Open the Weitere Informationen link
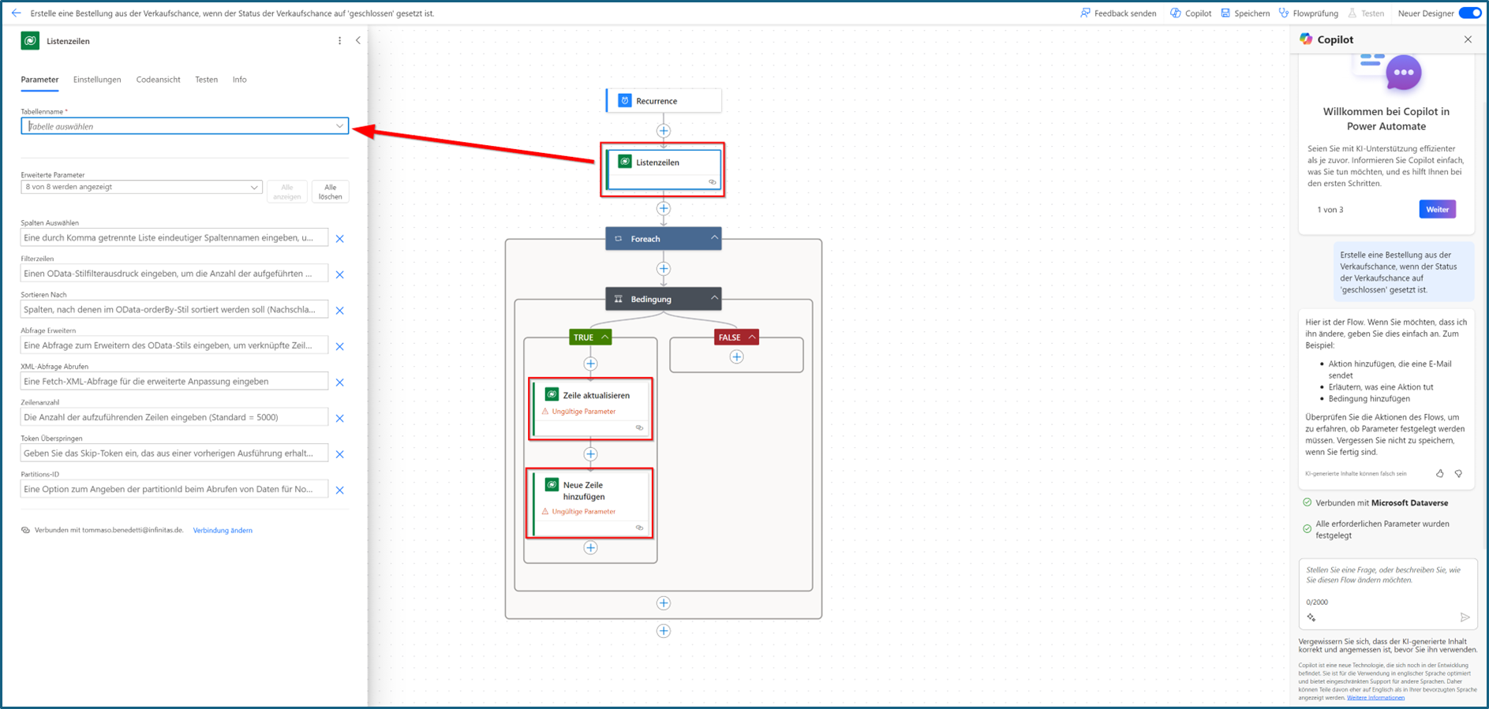 point(1375,697)
